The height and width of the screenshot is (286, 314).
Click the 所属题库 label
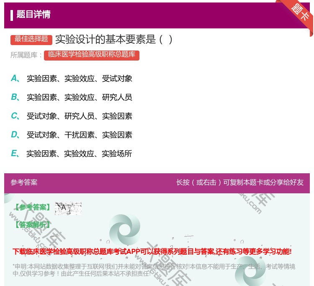point(26,55)
